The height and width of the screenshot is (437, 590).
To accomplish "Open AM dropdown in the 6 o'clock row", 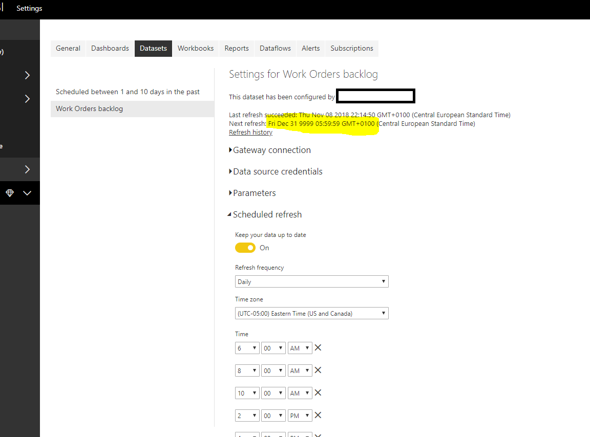I will click(300, 348).
